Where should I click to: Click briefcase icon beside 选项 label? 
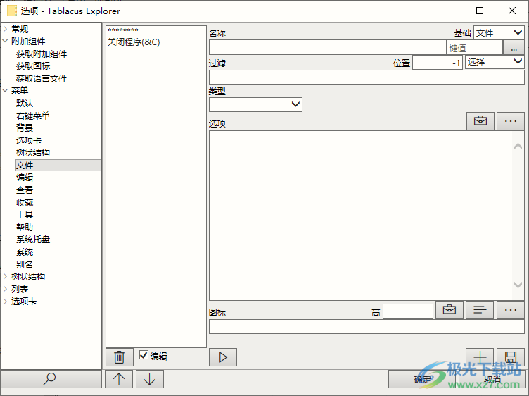click(x=480, y=121)
